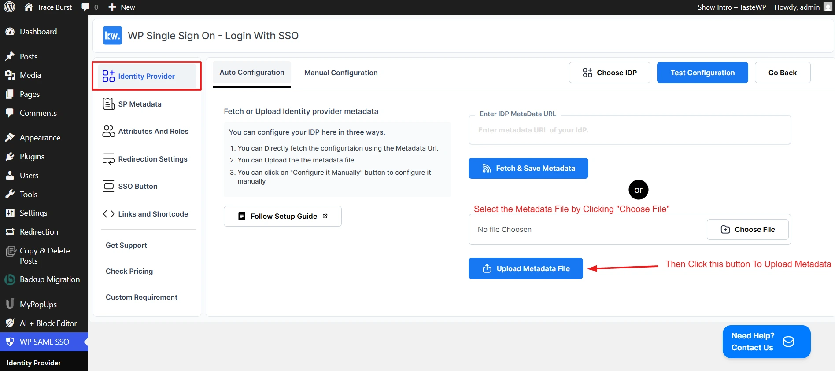
Task: Click the Go Back button
Action: pyautogui.click(x=783, y=73)
